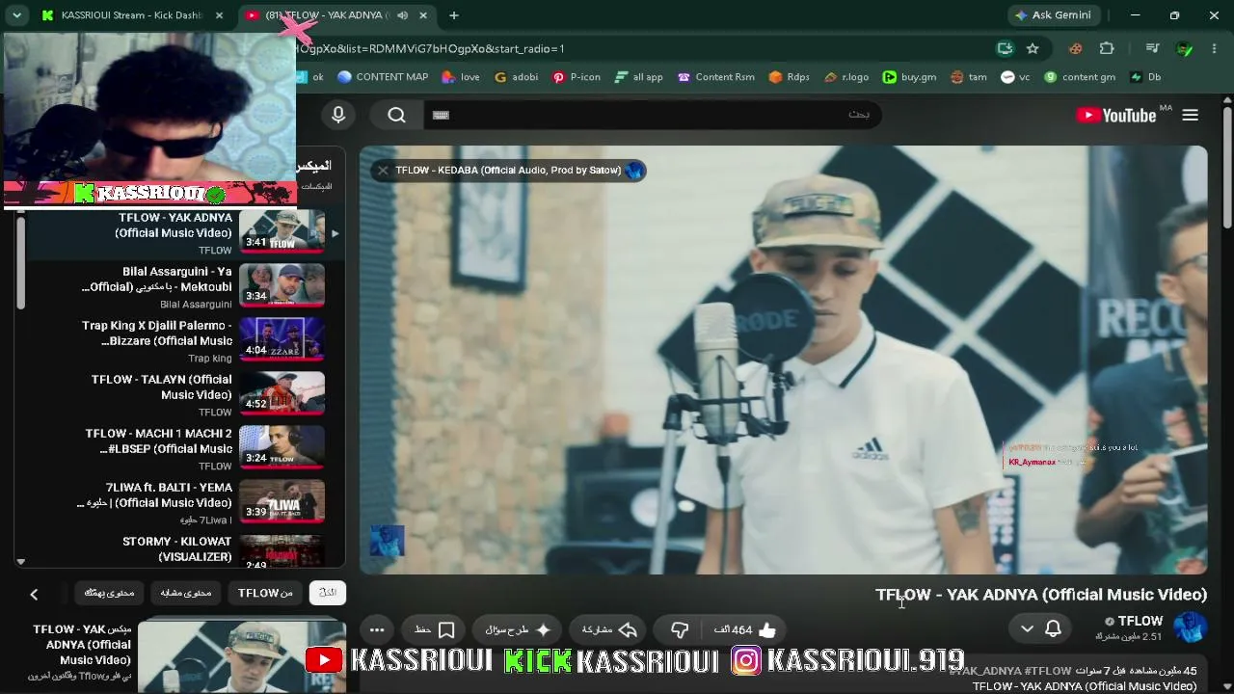
Task: Open the love bookmark
Action: click(461, 77)
